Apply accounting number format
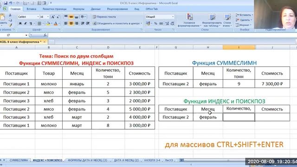Image resolution: width=297 pixels, height=167 pixels. point(148,24)
